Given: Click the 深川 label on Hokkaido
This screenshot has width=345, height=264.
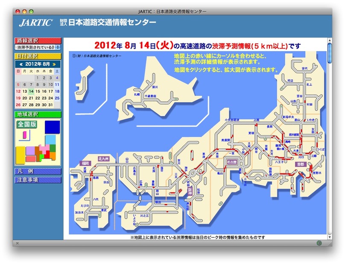Looking at the screenshot, I should click(155, 87).
